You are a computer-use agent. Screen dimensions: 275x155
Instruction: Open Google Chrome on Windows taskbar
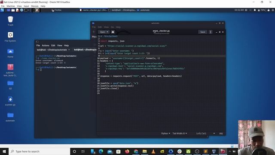point(136,151)
